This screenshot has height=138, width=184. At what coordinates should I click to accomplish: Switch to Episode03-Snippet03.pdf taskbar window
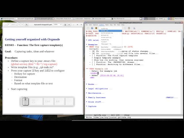pos(25,19)
